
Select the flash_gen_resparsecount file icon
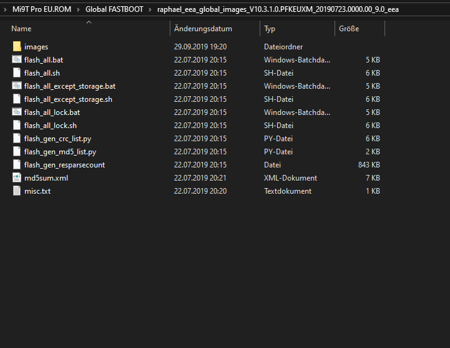pos(17,165)
